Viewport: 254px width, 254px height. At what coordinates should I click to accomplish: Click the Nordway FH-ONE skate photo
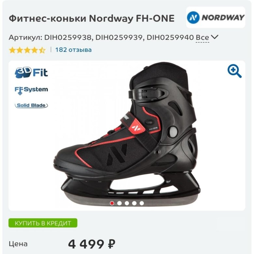127,135
